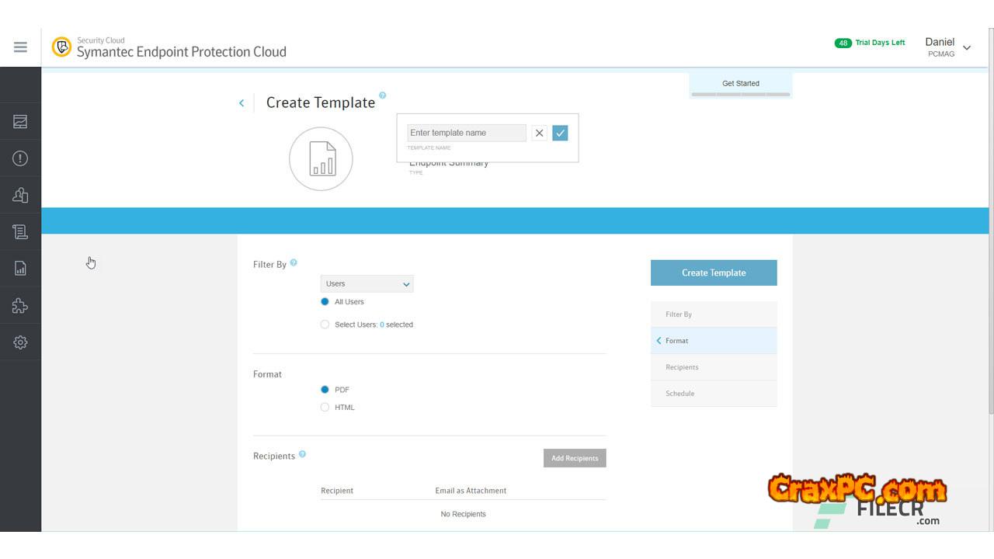This screenshot has height=559, width=994.
Task: Open the alerts icon in sidebar
Action: (20, 158)
